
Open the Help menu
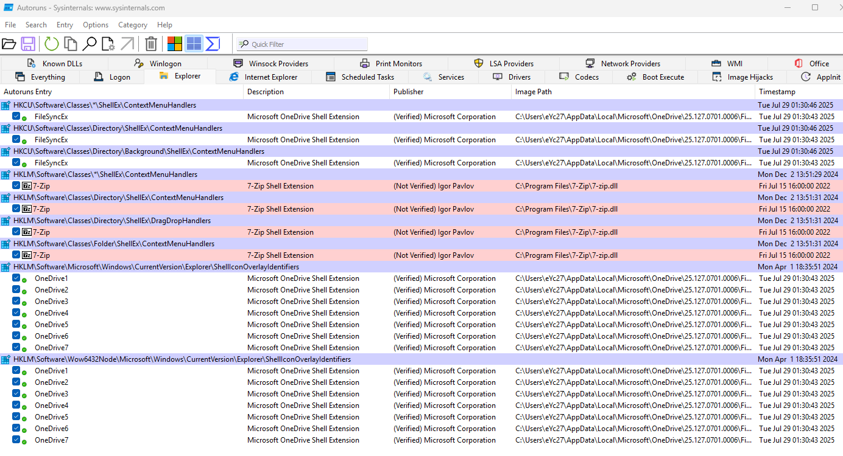click(164, 25)
